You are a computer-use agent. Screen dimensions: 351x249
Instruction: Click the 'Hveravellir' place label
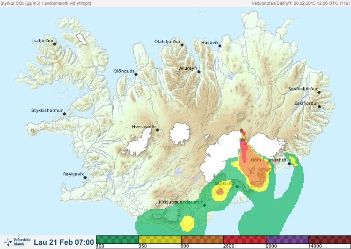[144, 127]
